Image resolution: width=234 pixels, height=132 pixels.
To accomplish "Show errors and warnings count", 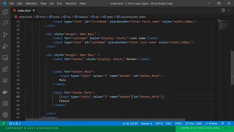I will click(15, 124).
